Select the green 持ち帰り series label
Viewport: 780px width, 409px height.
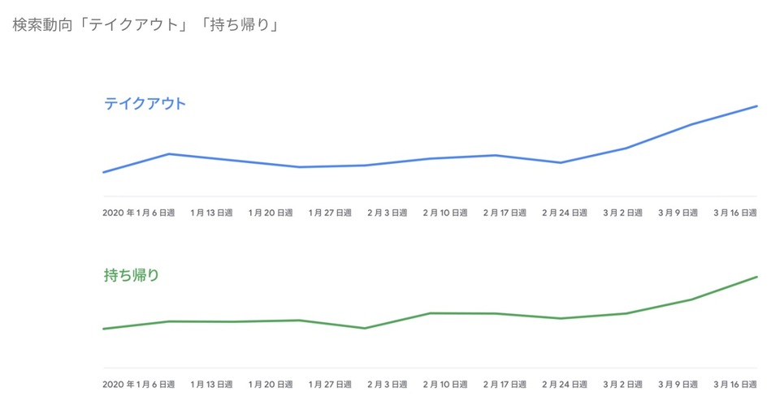point(132,275)
